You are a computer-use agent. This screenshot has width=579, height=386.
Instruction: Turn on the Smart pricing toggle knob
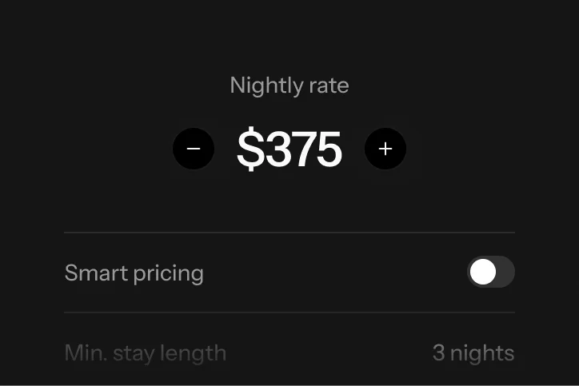point(483,272)
